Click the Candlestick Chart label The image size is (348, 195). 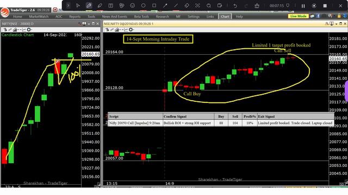tap(17, 35)
